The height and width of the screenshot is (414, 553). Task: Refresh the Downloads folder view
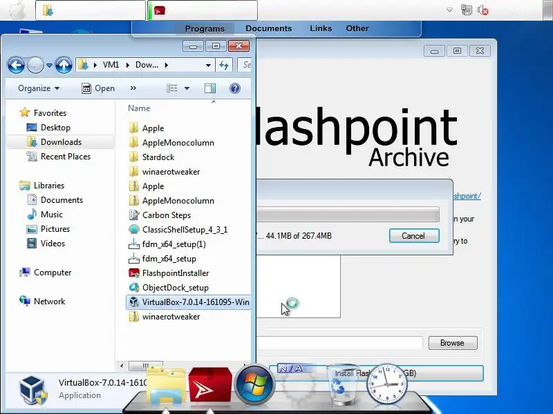(x=224, y=65)
